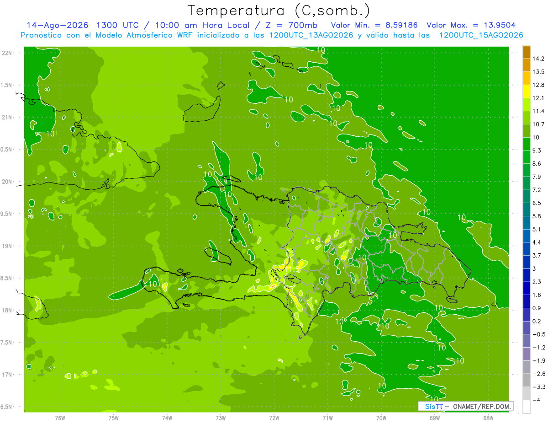
Task: Click the 12.1 colorbar value
Action: 538,98
